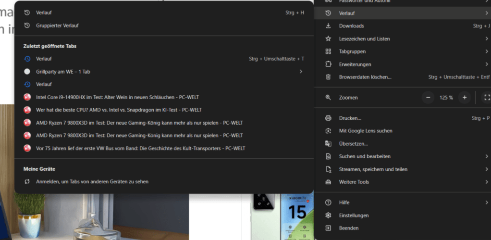The height and width of the screenshot is (240, 491).
Task: Click grid icon beside Tabgruppen
Action: pyautogui.click(x=328, y=51)
